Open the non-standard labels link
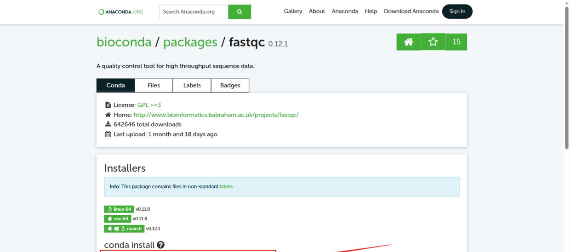 click(226, 187)
